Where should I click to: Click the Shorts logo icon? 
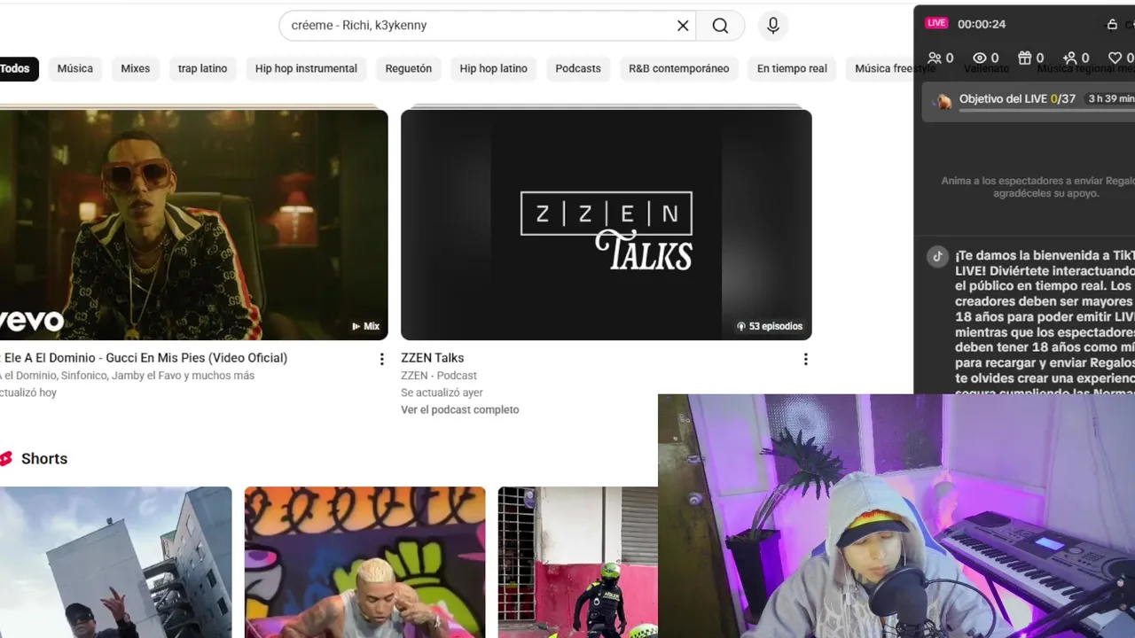[x=5, y=458]
